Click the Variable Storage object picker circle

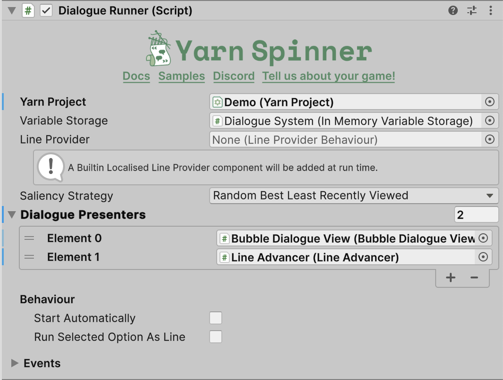[490, 121]
